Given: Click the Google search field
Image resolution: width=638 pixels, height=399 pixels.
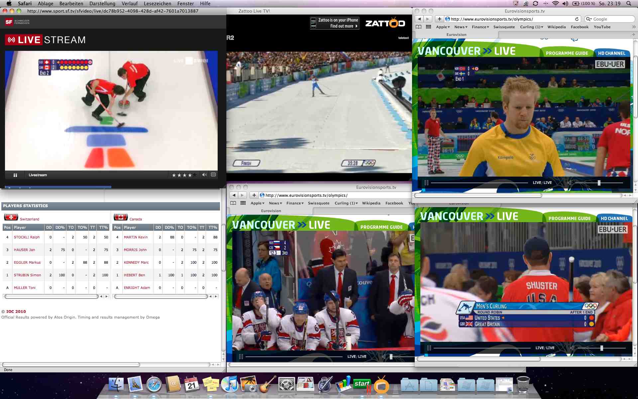Looking at the screenshot, I should (609, 19).
